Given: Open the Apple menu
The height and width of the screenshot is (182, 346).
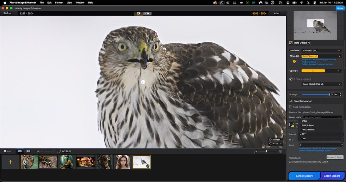Looking at the screenshot, I should tap(5, 3).
